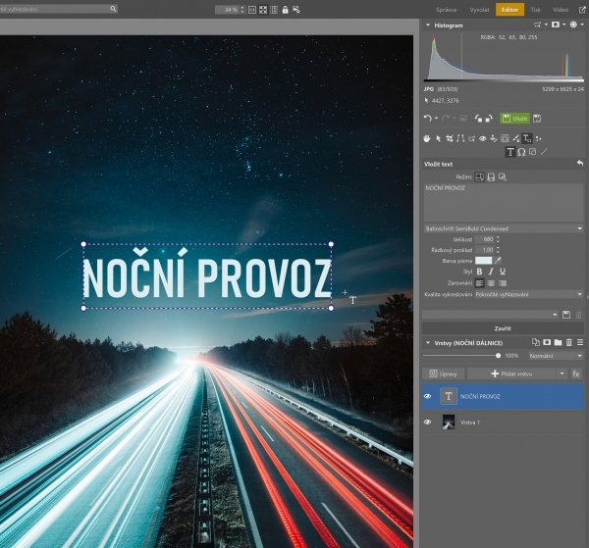589x548 pixels.
Task: Toggle Bold text style
Action: [479, 272]
